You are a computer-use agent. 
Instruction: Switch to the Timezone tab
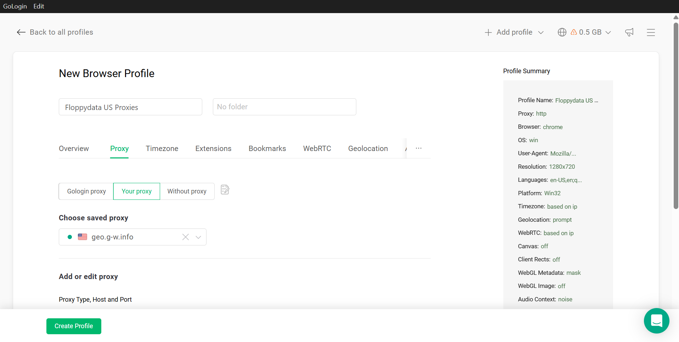coord(162,149)
